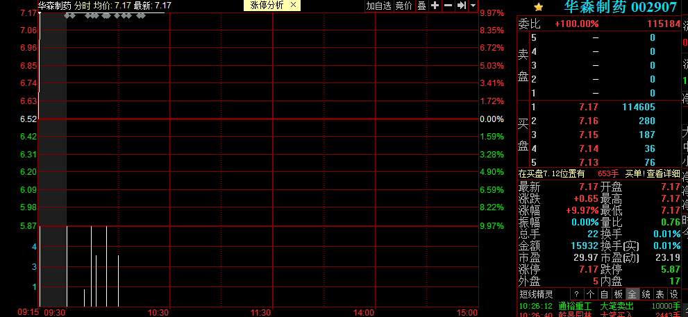Click the 通裕重工 大笔卖出 alert row
This screenshot has height=317, width=688.
click(x=599, y=306)
